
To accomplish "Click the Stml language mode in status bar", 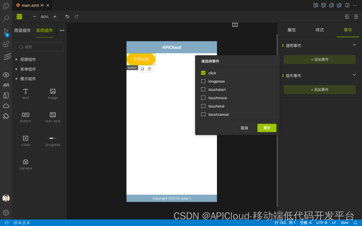I will click(x=345, y=222).
